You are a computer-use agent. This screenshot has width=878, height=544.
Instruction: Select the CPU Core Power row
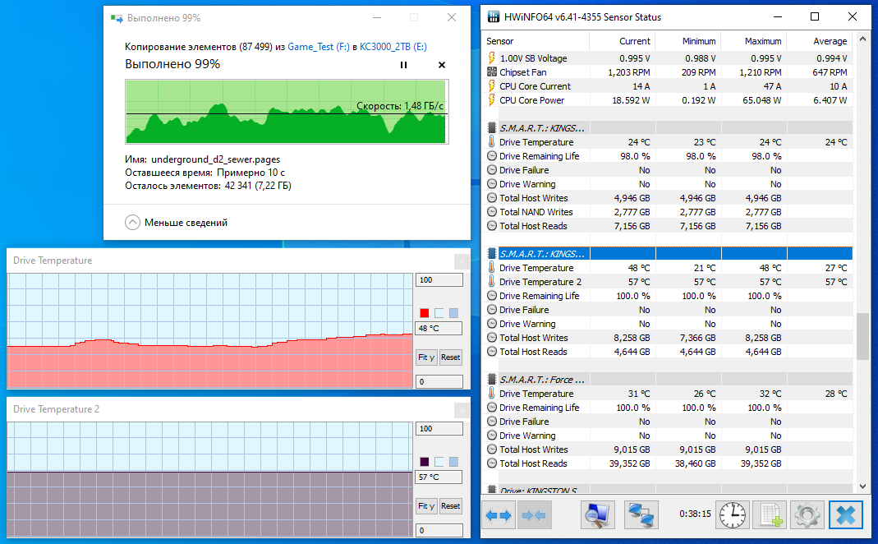(668, 100)
